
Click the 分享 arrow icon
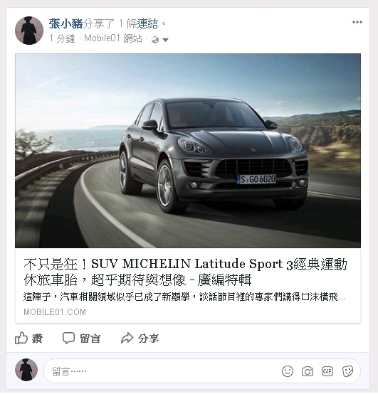127,338
